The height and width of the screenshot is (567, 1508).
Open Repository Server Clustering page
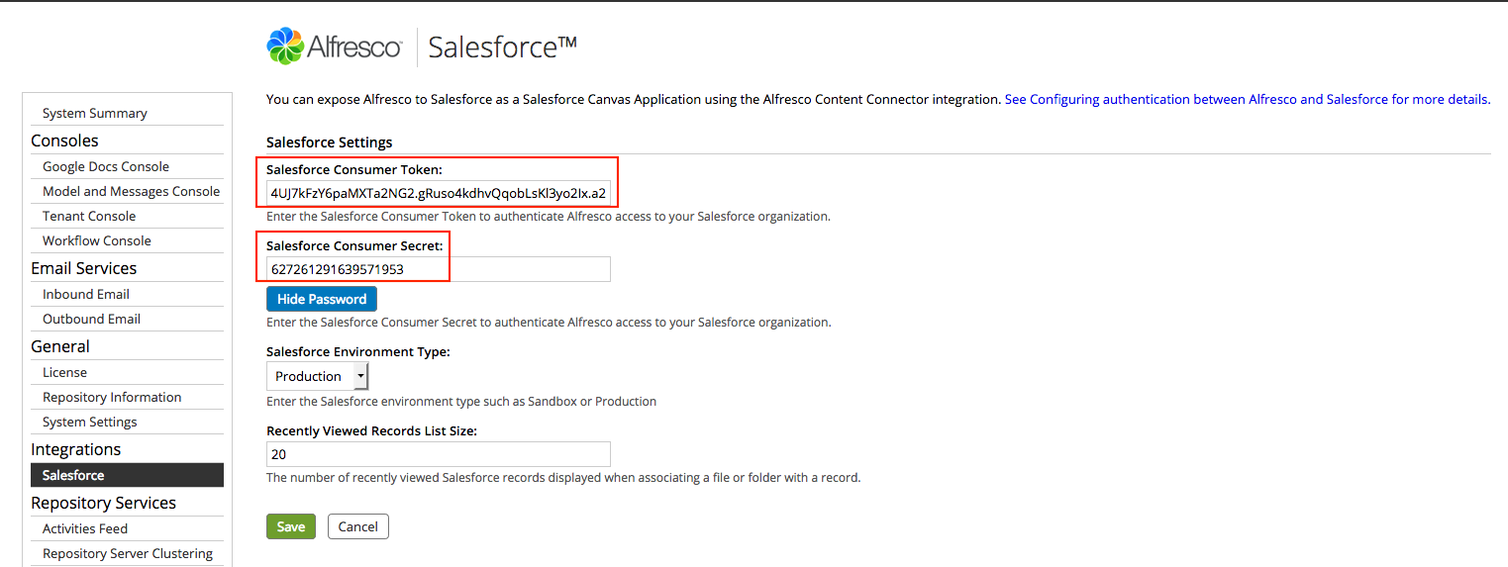tap(128, 553)
